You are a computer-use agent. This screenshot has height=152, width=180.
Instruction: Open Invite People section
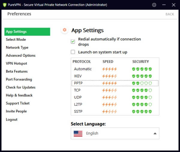(16, 111)
